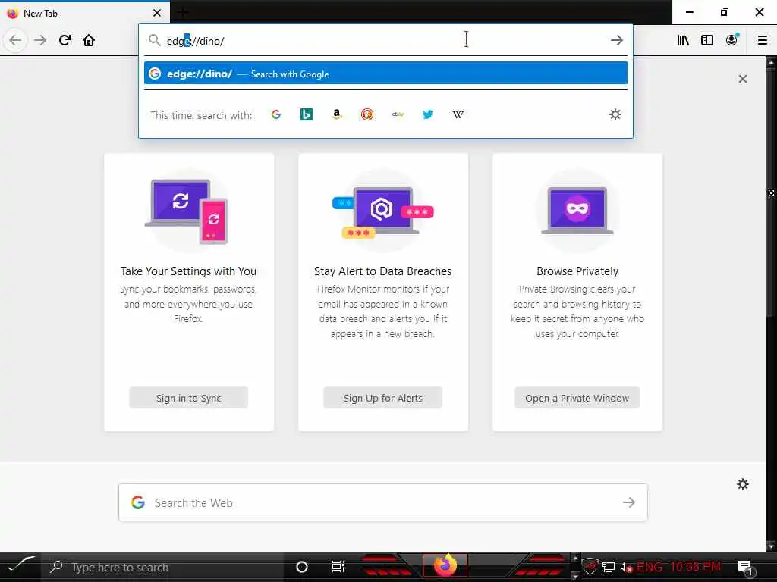
Task: Search this time with Wikipedia
Action: (458, 115)
